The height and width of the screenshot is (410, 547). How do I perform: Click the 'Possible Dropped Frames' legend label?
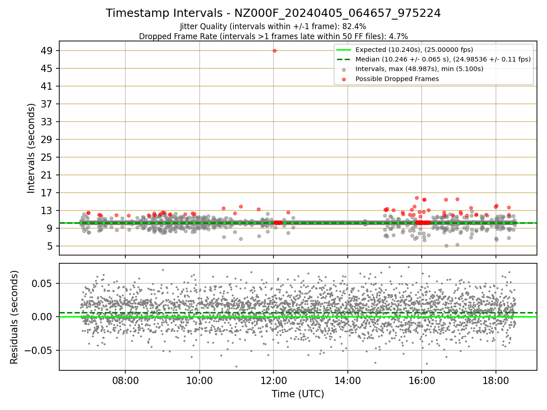(397, 79)
